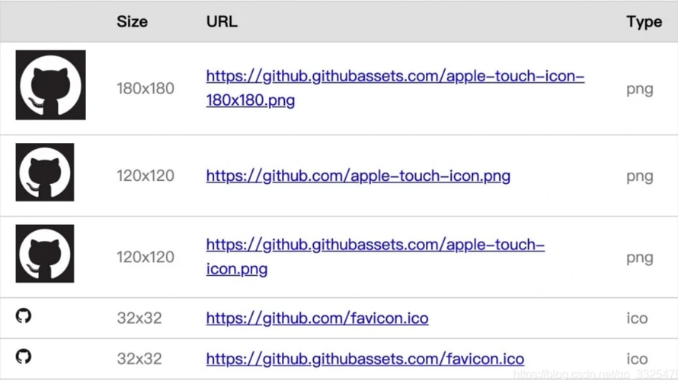
Task: Click ico type for github.com/favicon.ico row
Action: [x=637, y=318]
